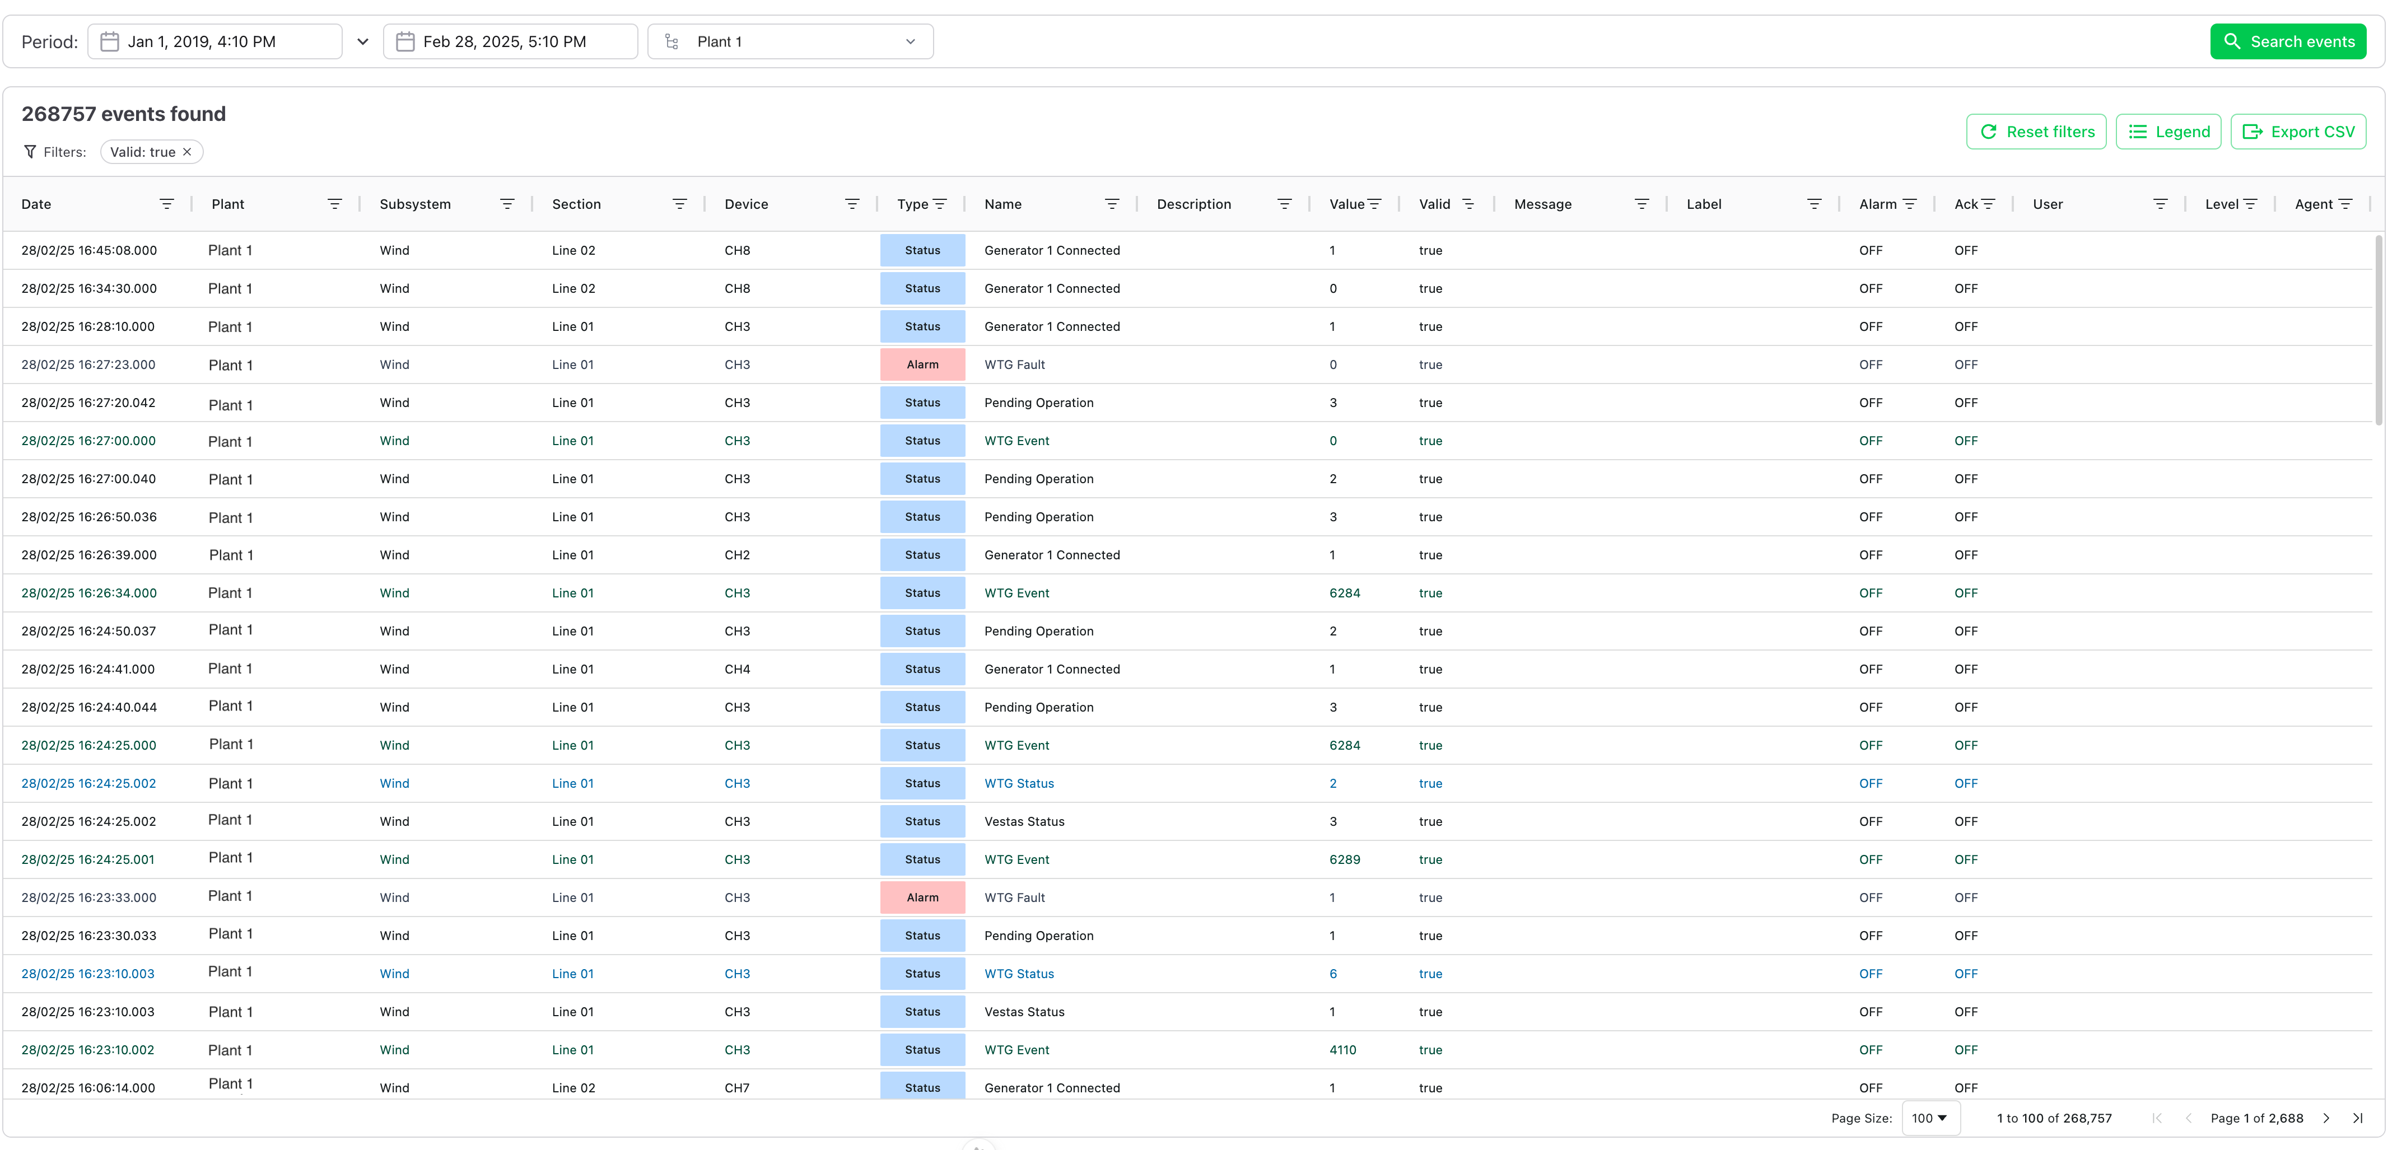The width and height of the screenshot is (2397, 1150).
Task: Jump to the last page of events
Action: click(2358, 1118)
